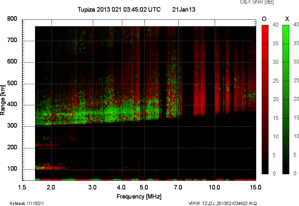The image size is (299, 206).
Task: Click the 7.0 frequency tick label
Action: click(x=178, y=187)
